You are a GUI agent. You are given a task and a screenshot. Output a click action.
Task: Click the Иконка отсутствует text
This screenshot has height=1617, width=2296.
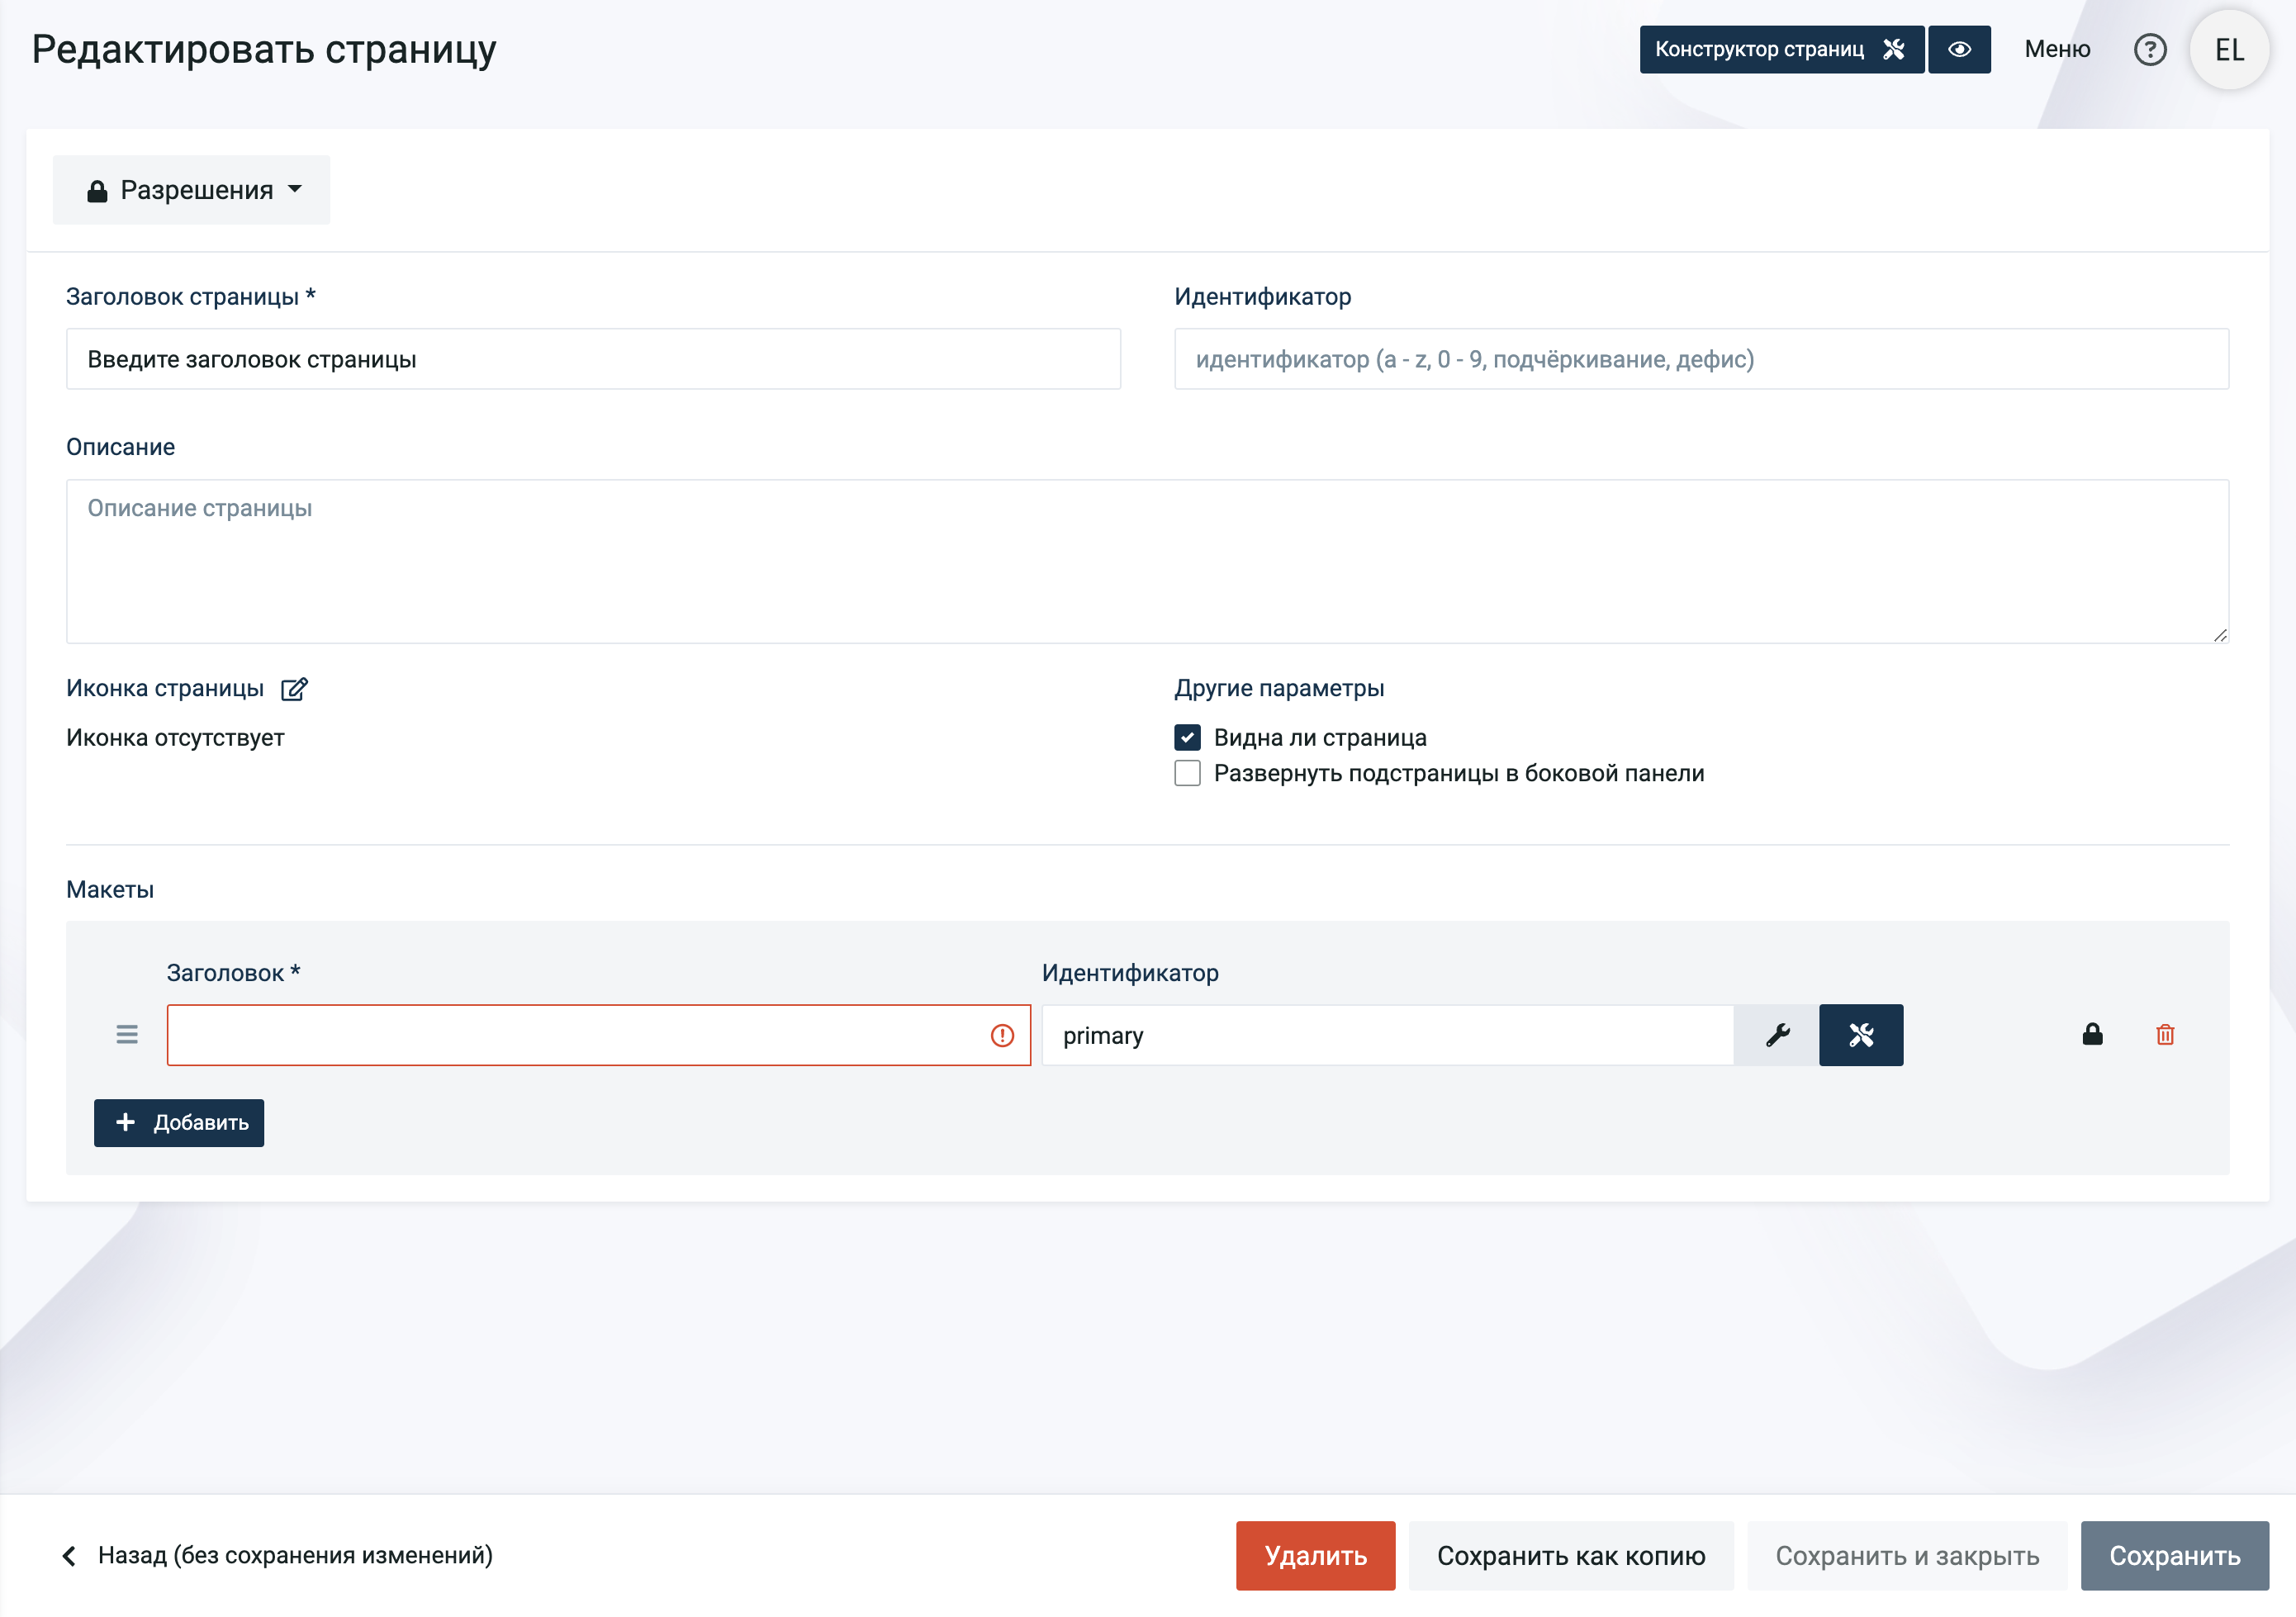click(175, 738)
